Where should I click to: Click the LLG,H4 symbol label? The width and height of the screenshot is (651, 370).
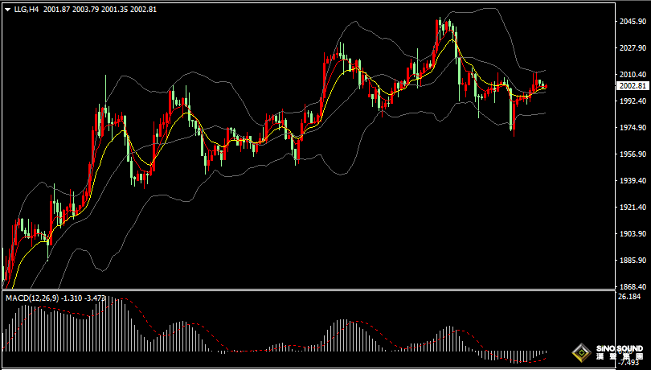[x=26, y=9]
